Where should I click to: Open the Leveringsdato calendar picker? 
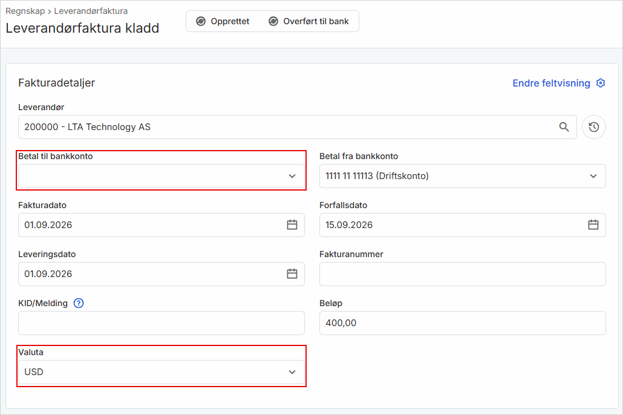point(292,274)
